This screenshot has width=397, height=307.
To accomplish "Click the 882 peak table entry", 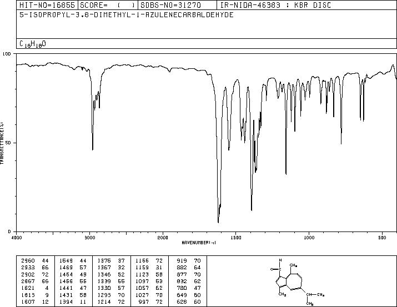I will [x=189, y=268].
